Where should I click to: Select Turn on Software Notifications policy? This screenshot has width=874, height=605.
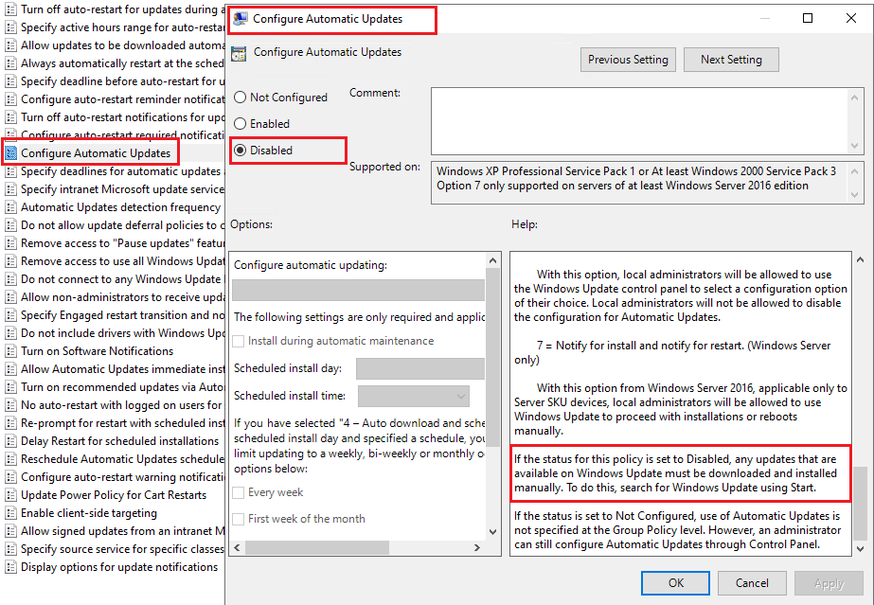click(x=97, y=351)
